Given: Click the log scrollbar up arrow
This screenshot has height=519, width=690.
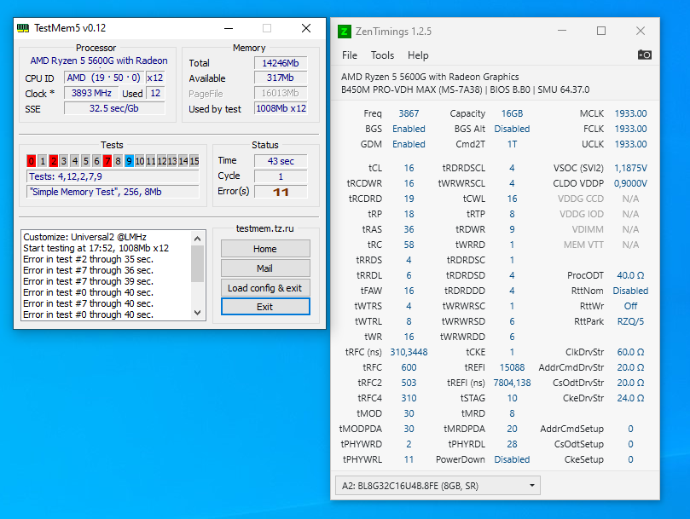Looking at the screenshot, I should click(198, 239).
